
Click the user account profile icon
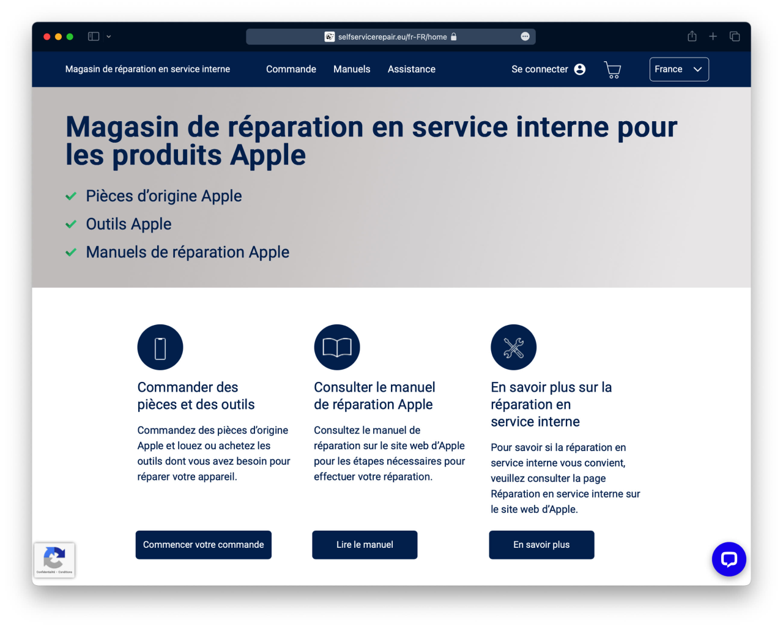coord(580,69)
